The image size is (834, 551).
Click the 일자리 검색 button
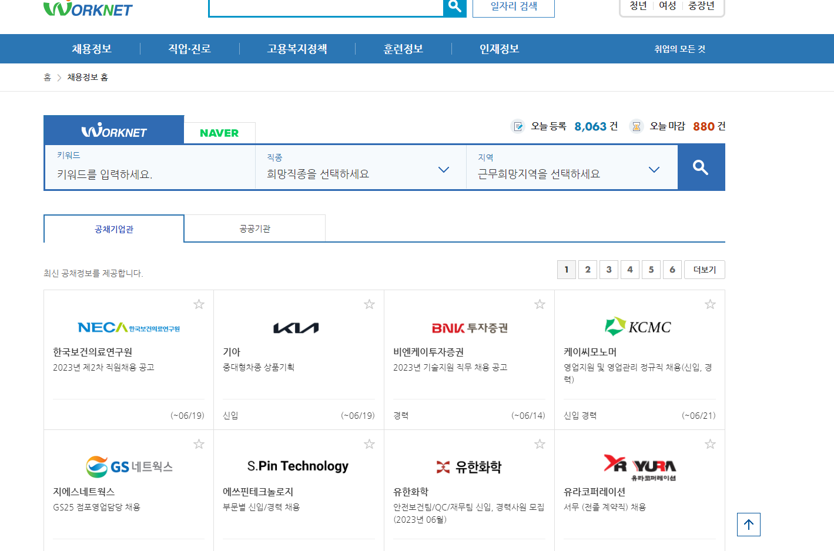tap(514, 7)
